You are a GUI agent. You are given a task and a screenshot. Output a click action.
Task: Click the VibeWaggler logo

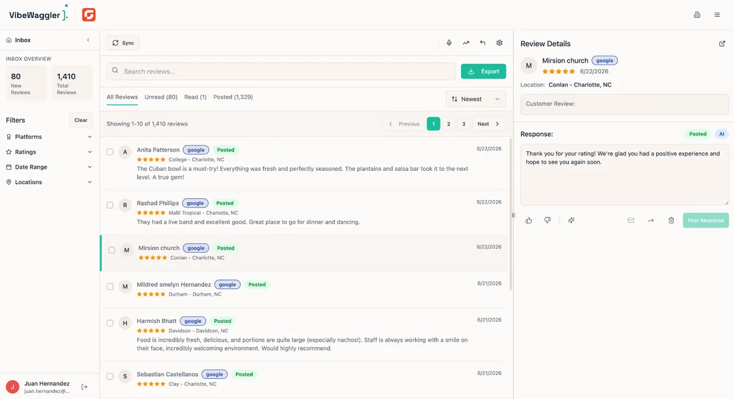coord(39,14)
